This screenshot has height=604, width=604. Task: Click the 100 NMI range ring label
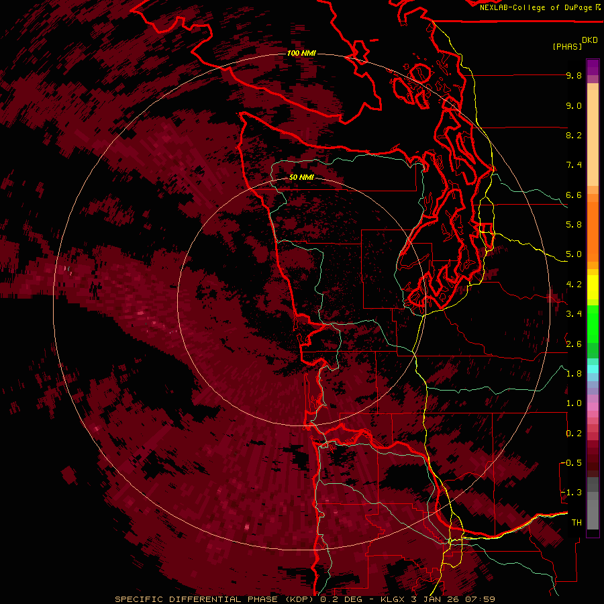(301, 53)
